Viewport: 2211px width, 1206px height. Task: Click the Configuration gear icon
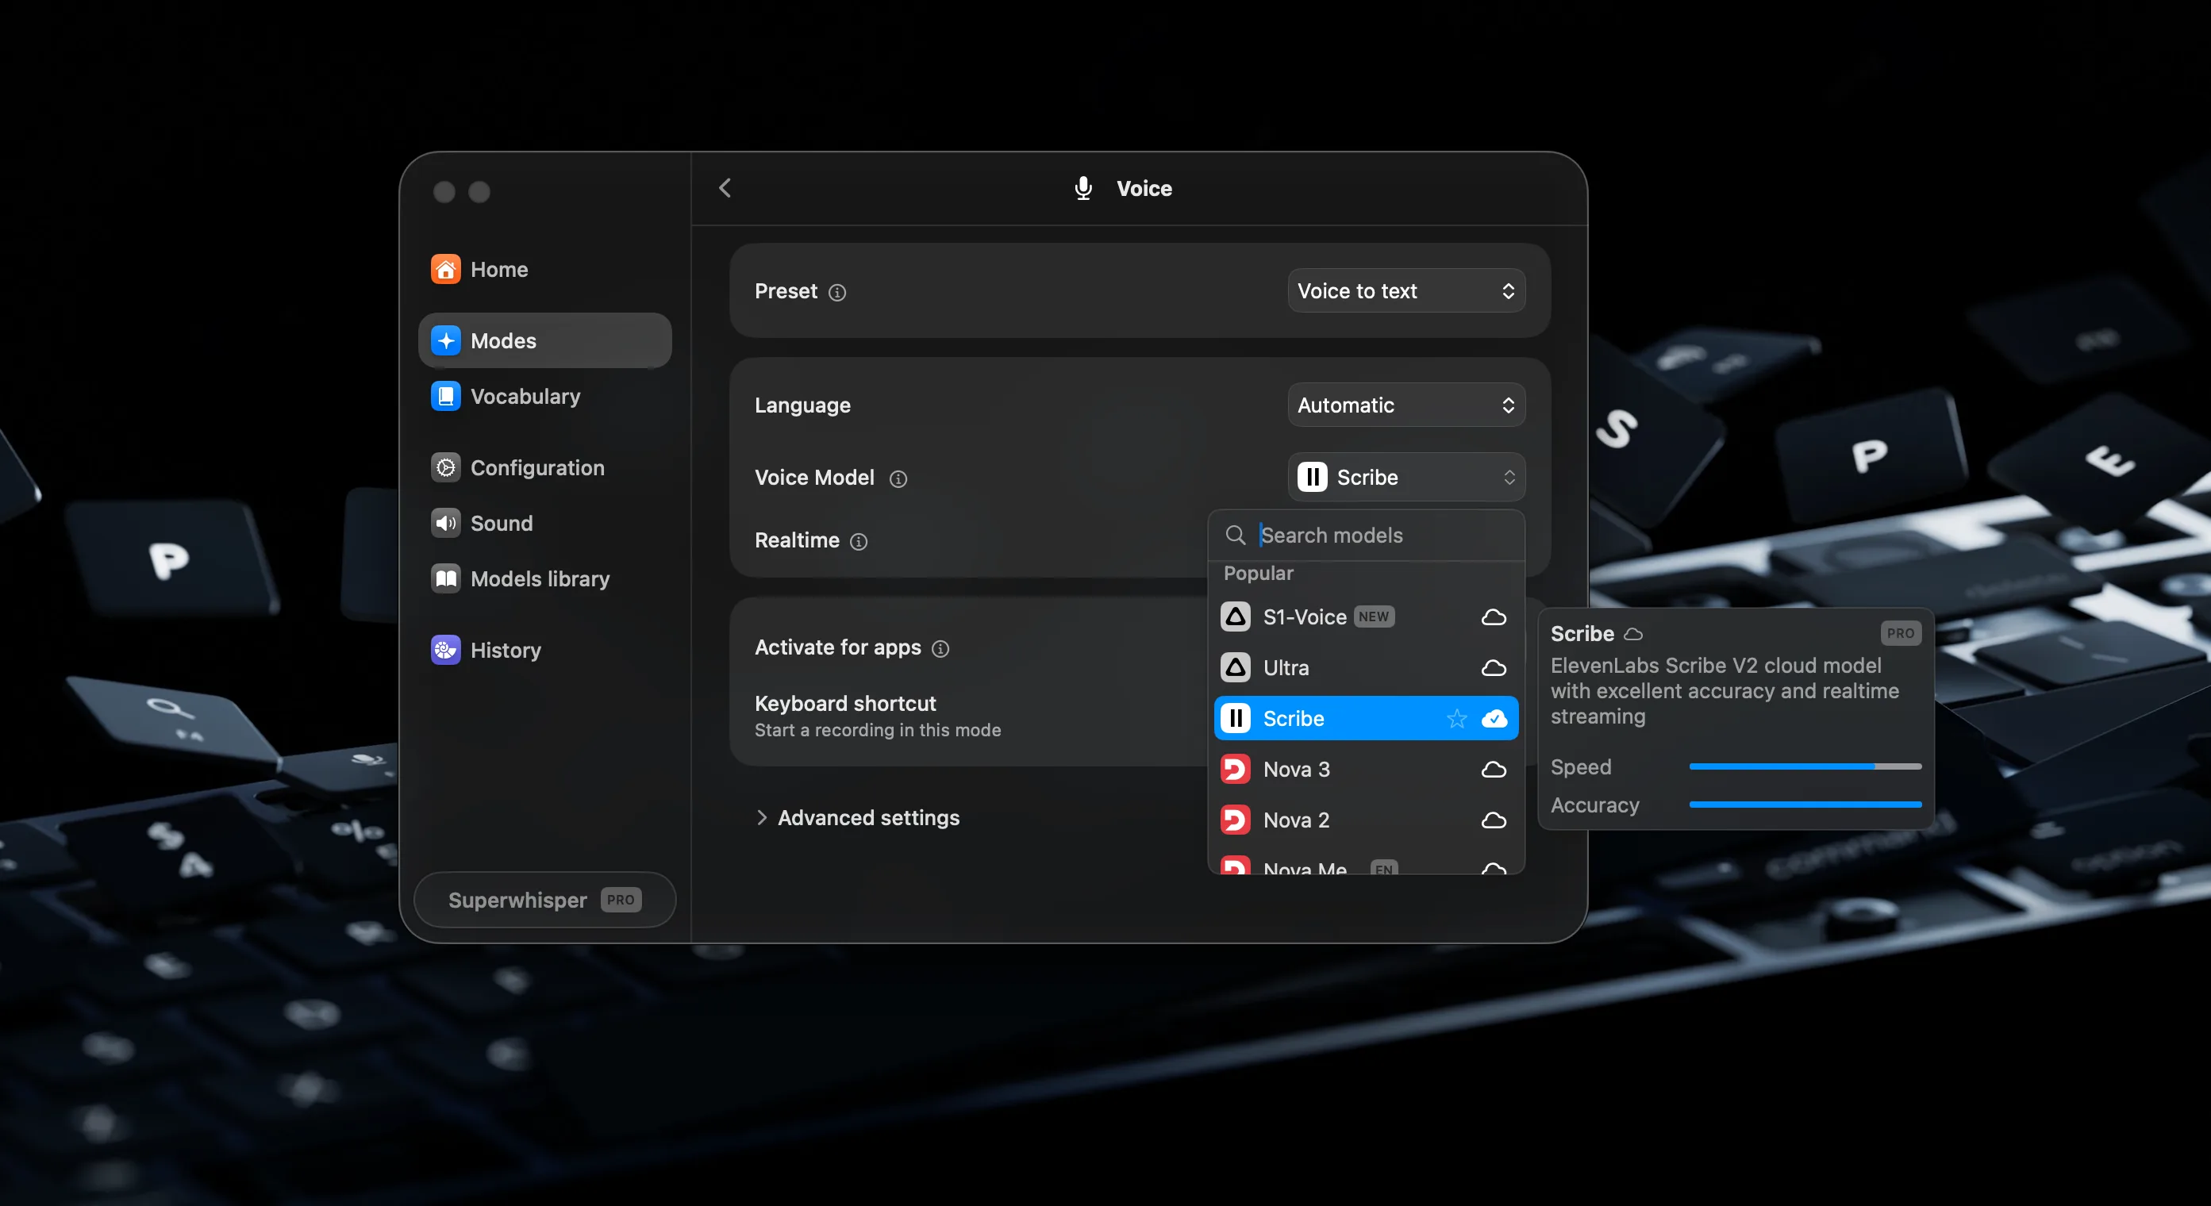tap(445, 468)
